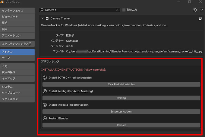Click the INSTALLATION INSTRUCTIONS heading
Viewport: 205px width, 137px height.
coord(74,70)
